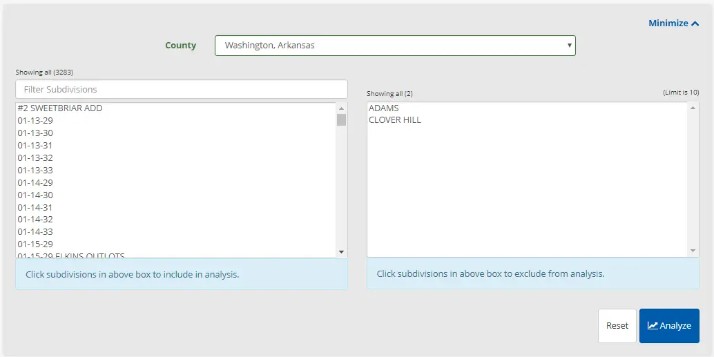Image resolution: width=714 pixels, height=357 pixels.
Task: Click down arrow of subdivisions list scrollbar
Action: click(x=342, y=252)
